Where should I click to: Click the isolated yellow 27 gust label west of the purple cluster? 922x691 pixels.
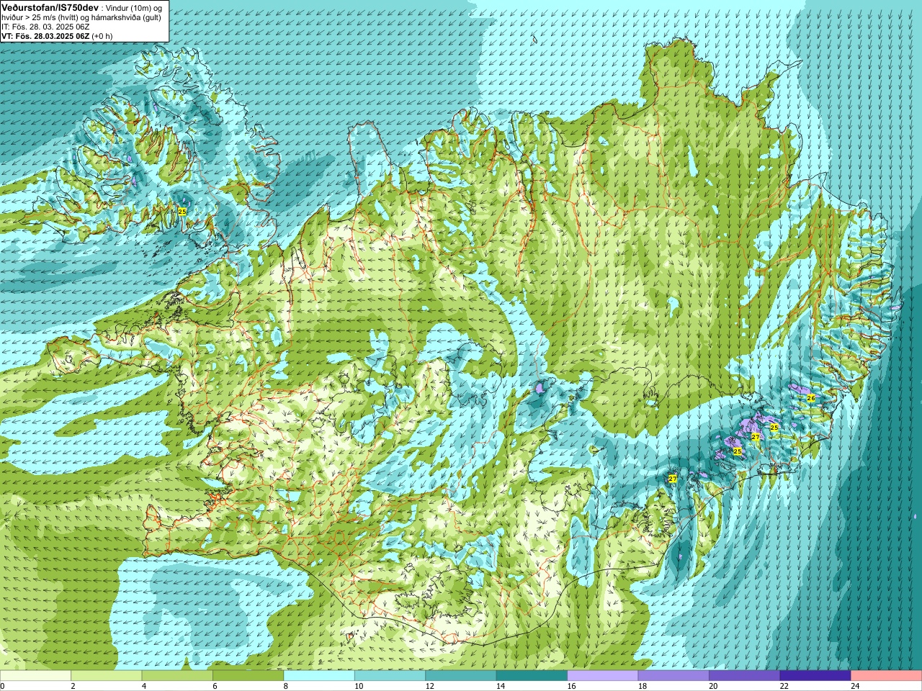tap(673, 479)
